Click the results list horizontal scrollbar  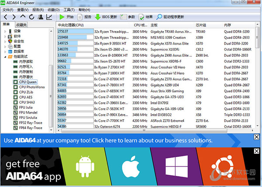click(x=144, y=130)
